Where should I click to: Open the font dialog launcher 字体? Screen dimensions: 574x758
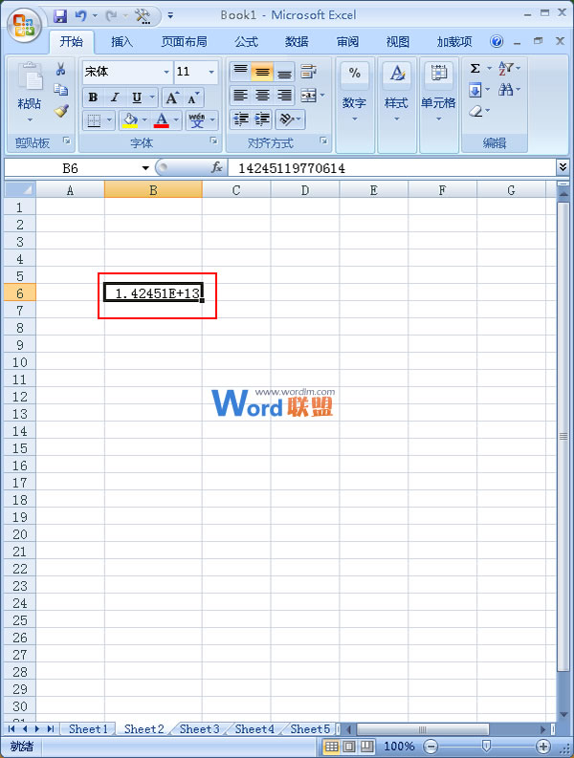[x=213, y=141]
